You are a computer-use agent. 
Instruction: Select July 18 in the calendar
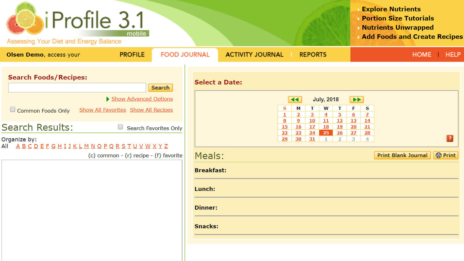326,127
